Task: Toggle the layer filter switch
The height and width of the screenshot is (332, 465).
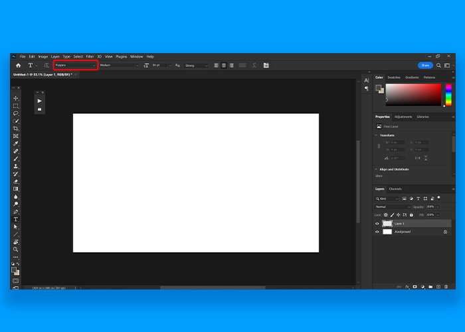Action: pos(438,198)
